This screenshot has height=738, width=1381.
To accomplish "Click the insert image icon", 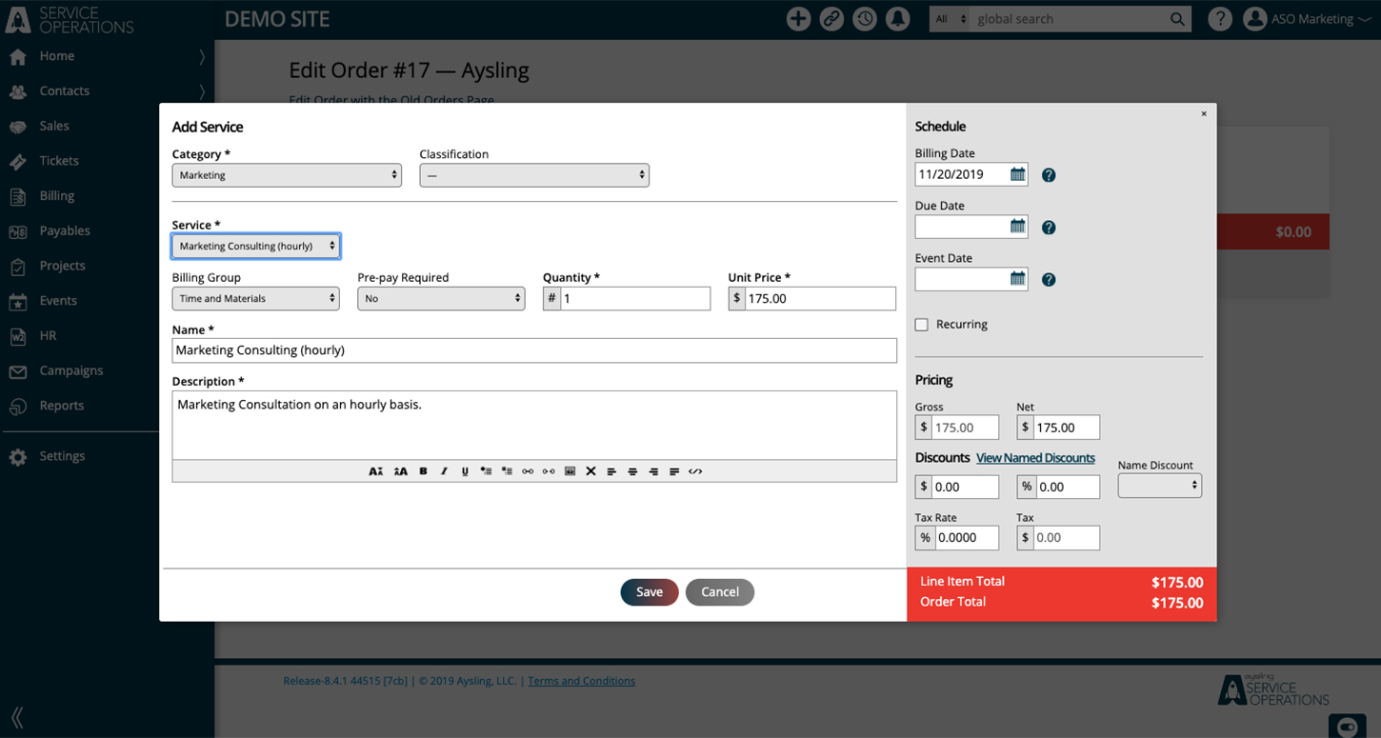I will click(x=570, y=471).
